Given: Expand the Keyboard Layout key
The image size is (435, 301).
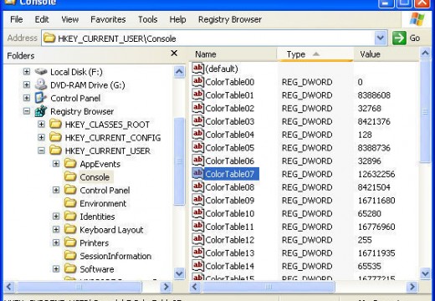Looking at the screenshot, I should click(x=56, y=230).
